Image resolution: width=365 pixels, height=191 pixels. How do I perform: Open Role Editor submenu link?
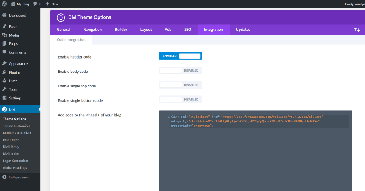[x=11, y=140]
